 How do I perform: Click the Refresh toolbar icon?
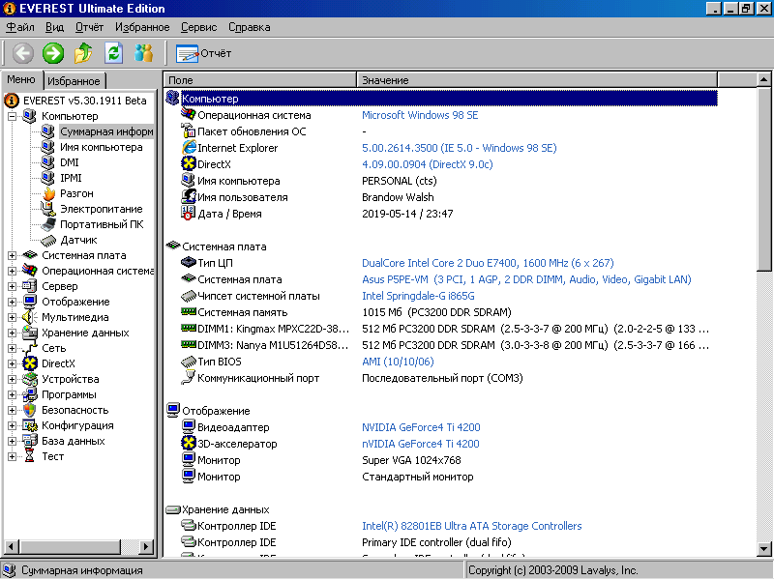click(x=114, y=53)
